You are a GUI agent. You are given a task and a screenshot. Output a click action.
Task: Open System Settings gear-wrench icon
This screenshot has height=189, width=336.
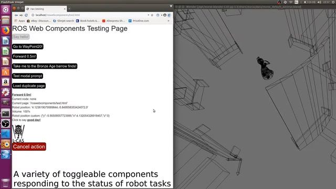coord(6,92)
